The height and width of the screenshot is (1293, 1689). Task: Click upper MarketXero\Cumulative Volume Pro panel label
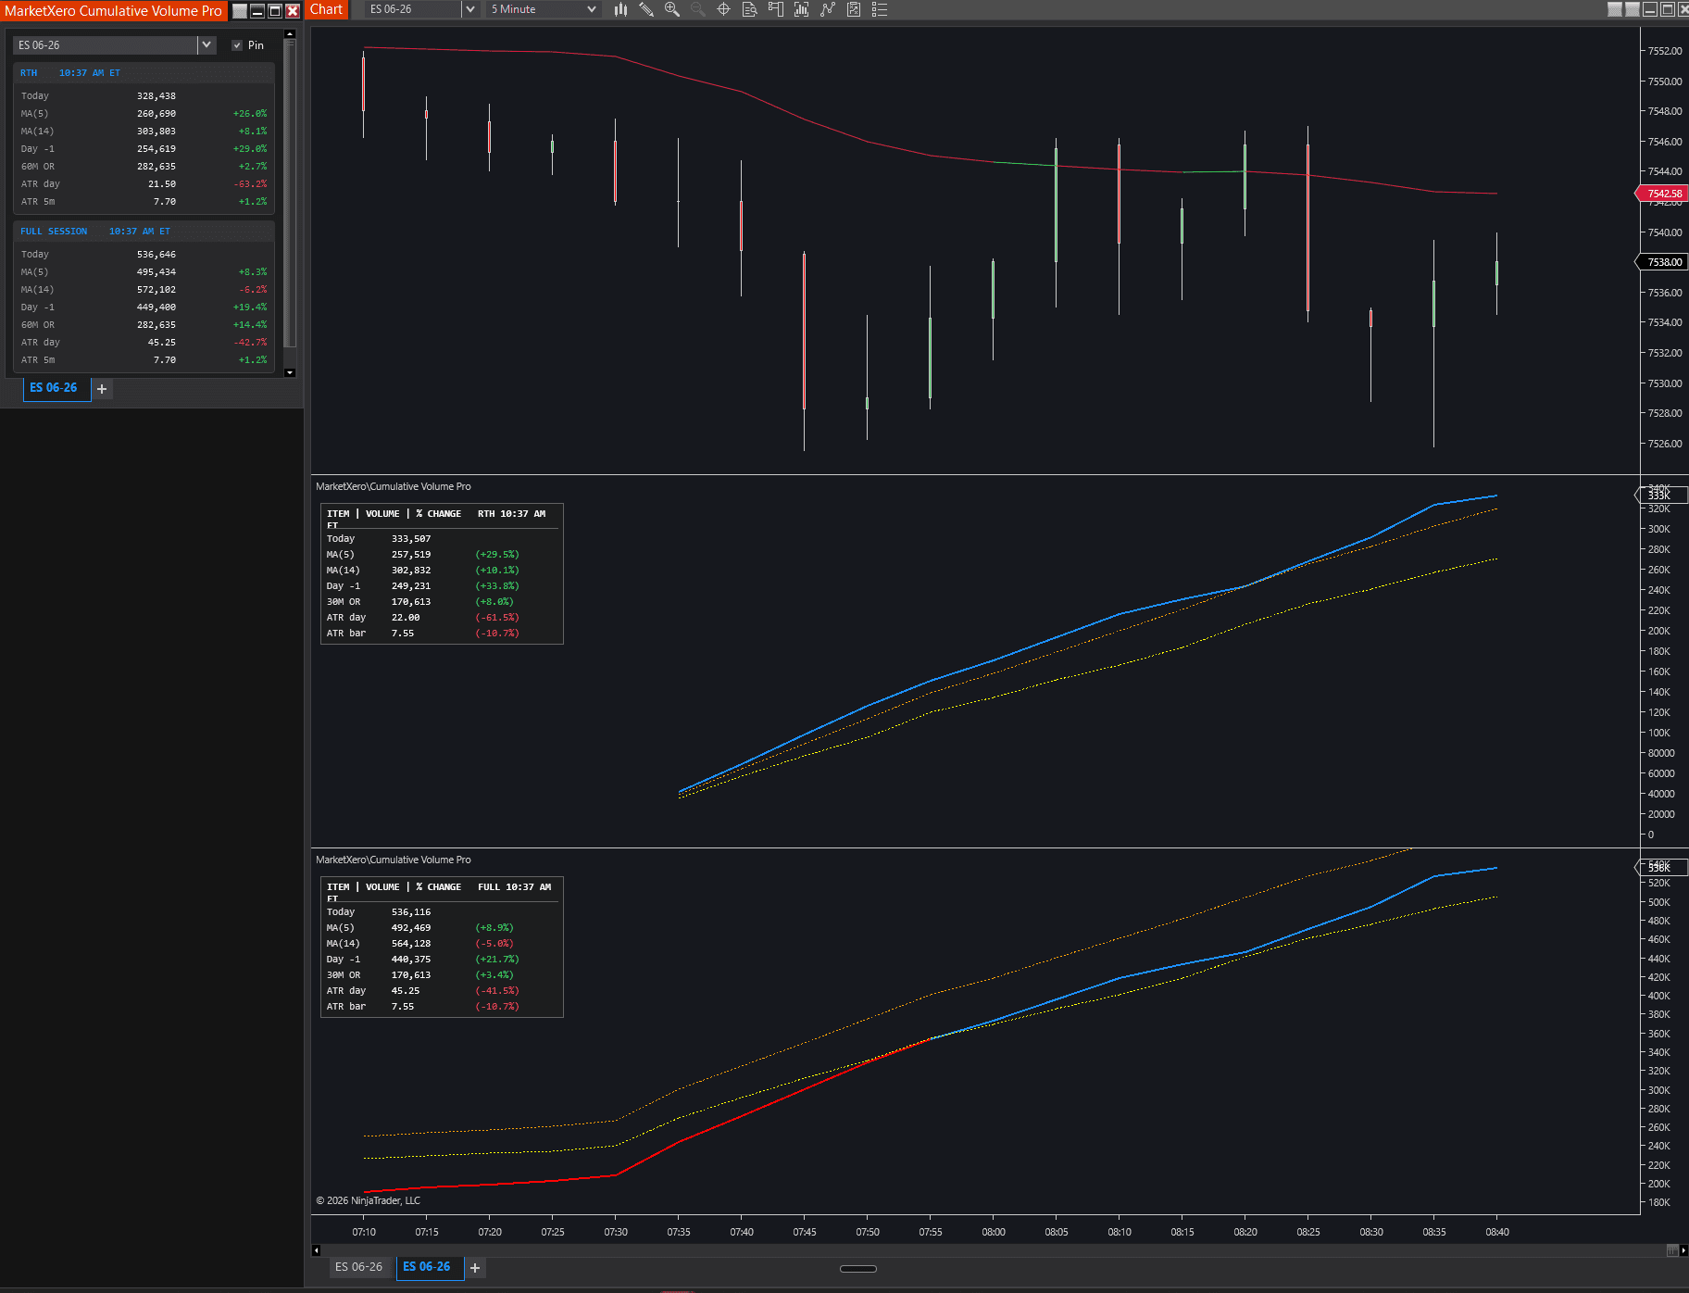[394, 486]
